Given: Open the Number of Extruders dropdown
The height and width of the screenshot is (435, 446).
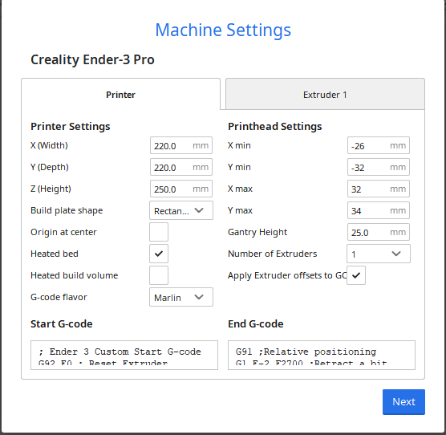Looking at the screenshot, I should click(x=379, y=254).
